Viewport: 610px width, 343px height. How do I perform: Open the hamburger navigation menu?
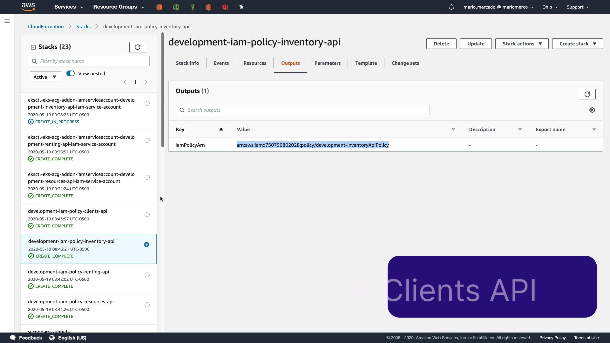point(7,21)
